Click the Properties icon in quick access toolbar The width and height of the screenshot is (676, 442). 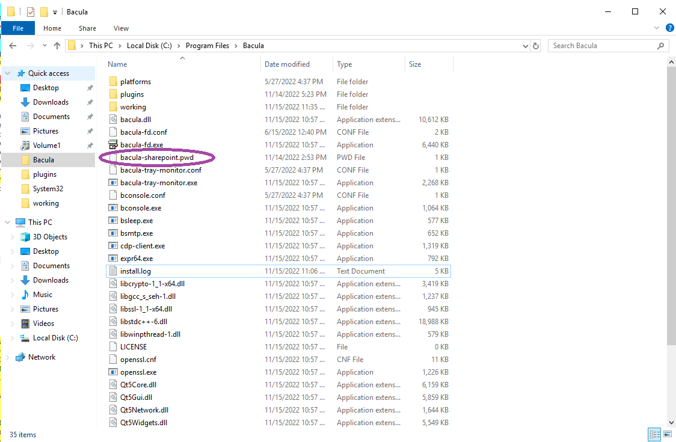(x=31, y=12)
